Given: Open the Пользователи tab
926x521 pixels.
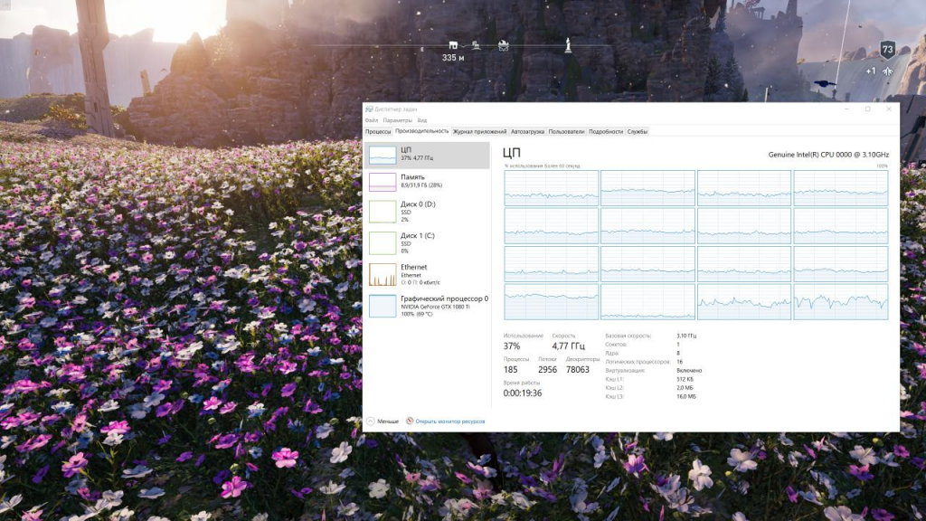Looking at the screenshot, I should tap(567, 131).
